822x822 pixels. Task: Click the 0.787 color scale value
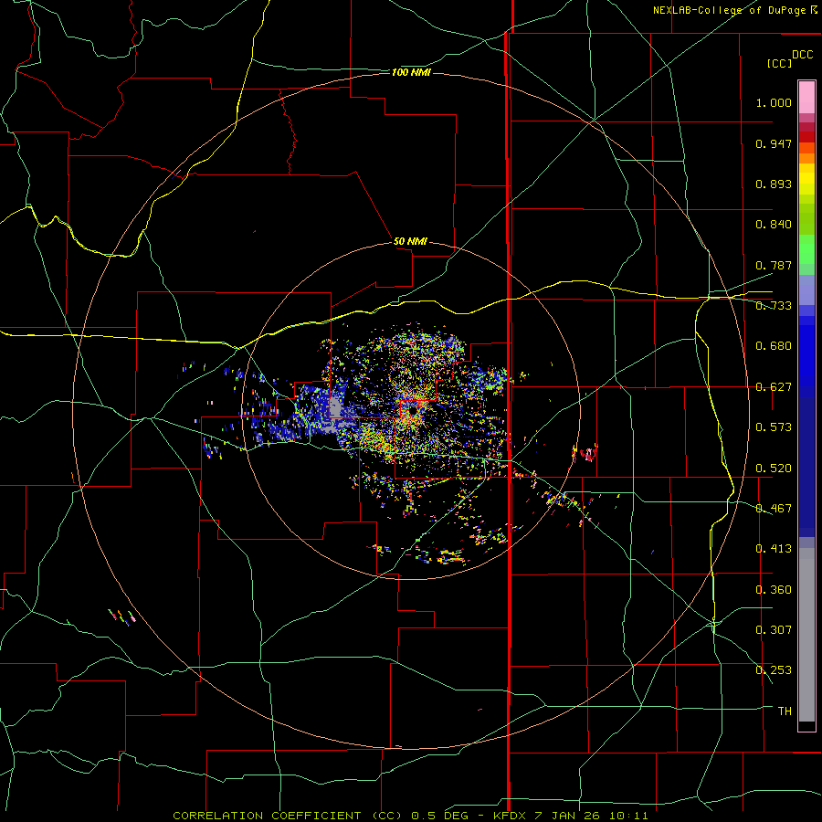coord(774,265)
